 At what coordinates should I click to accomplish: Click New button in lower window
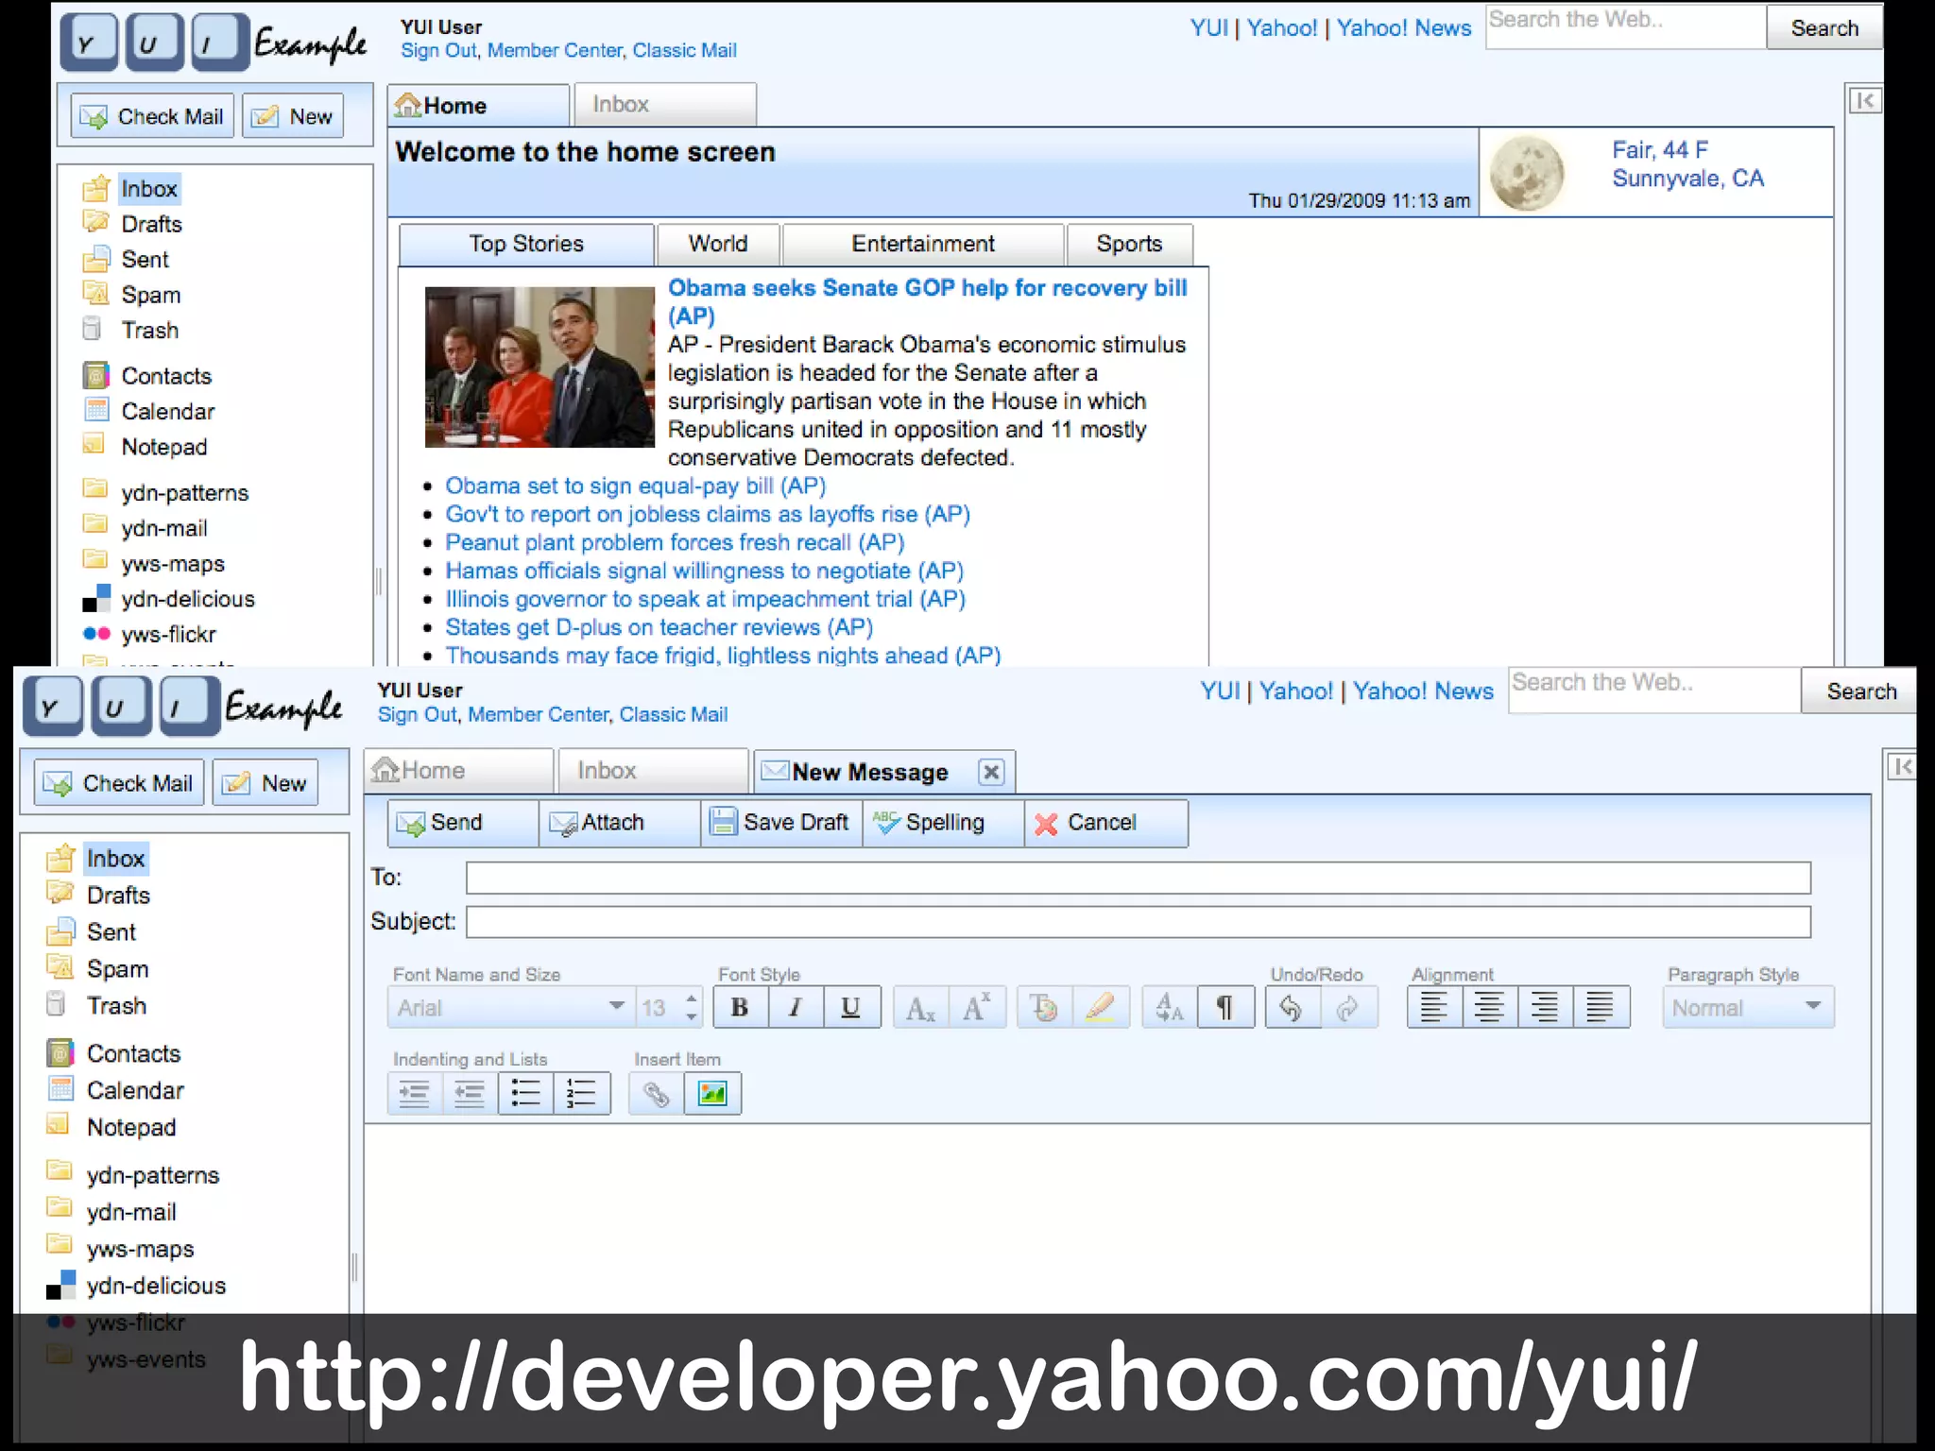pyautogui.click(x=265, y=783)
